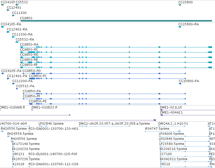This screenshot has height=168, width=215.
Task: Click the IP04747.5prime EST label
Action: 157,129
